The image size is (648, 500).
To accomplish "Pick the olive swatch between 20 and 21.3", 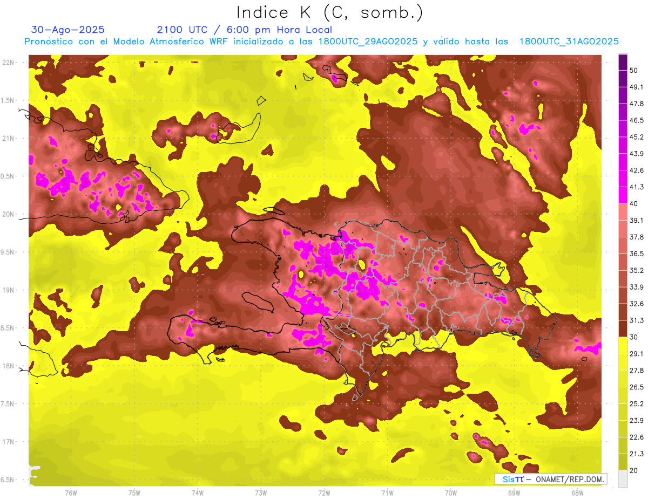I will [x=623, y=462].
